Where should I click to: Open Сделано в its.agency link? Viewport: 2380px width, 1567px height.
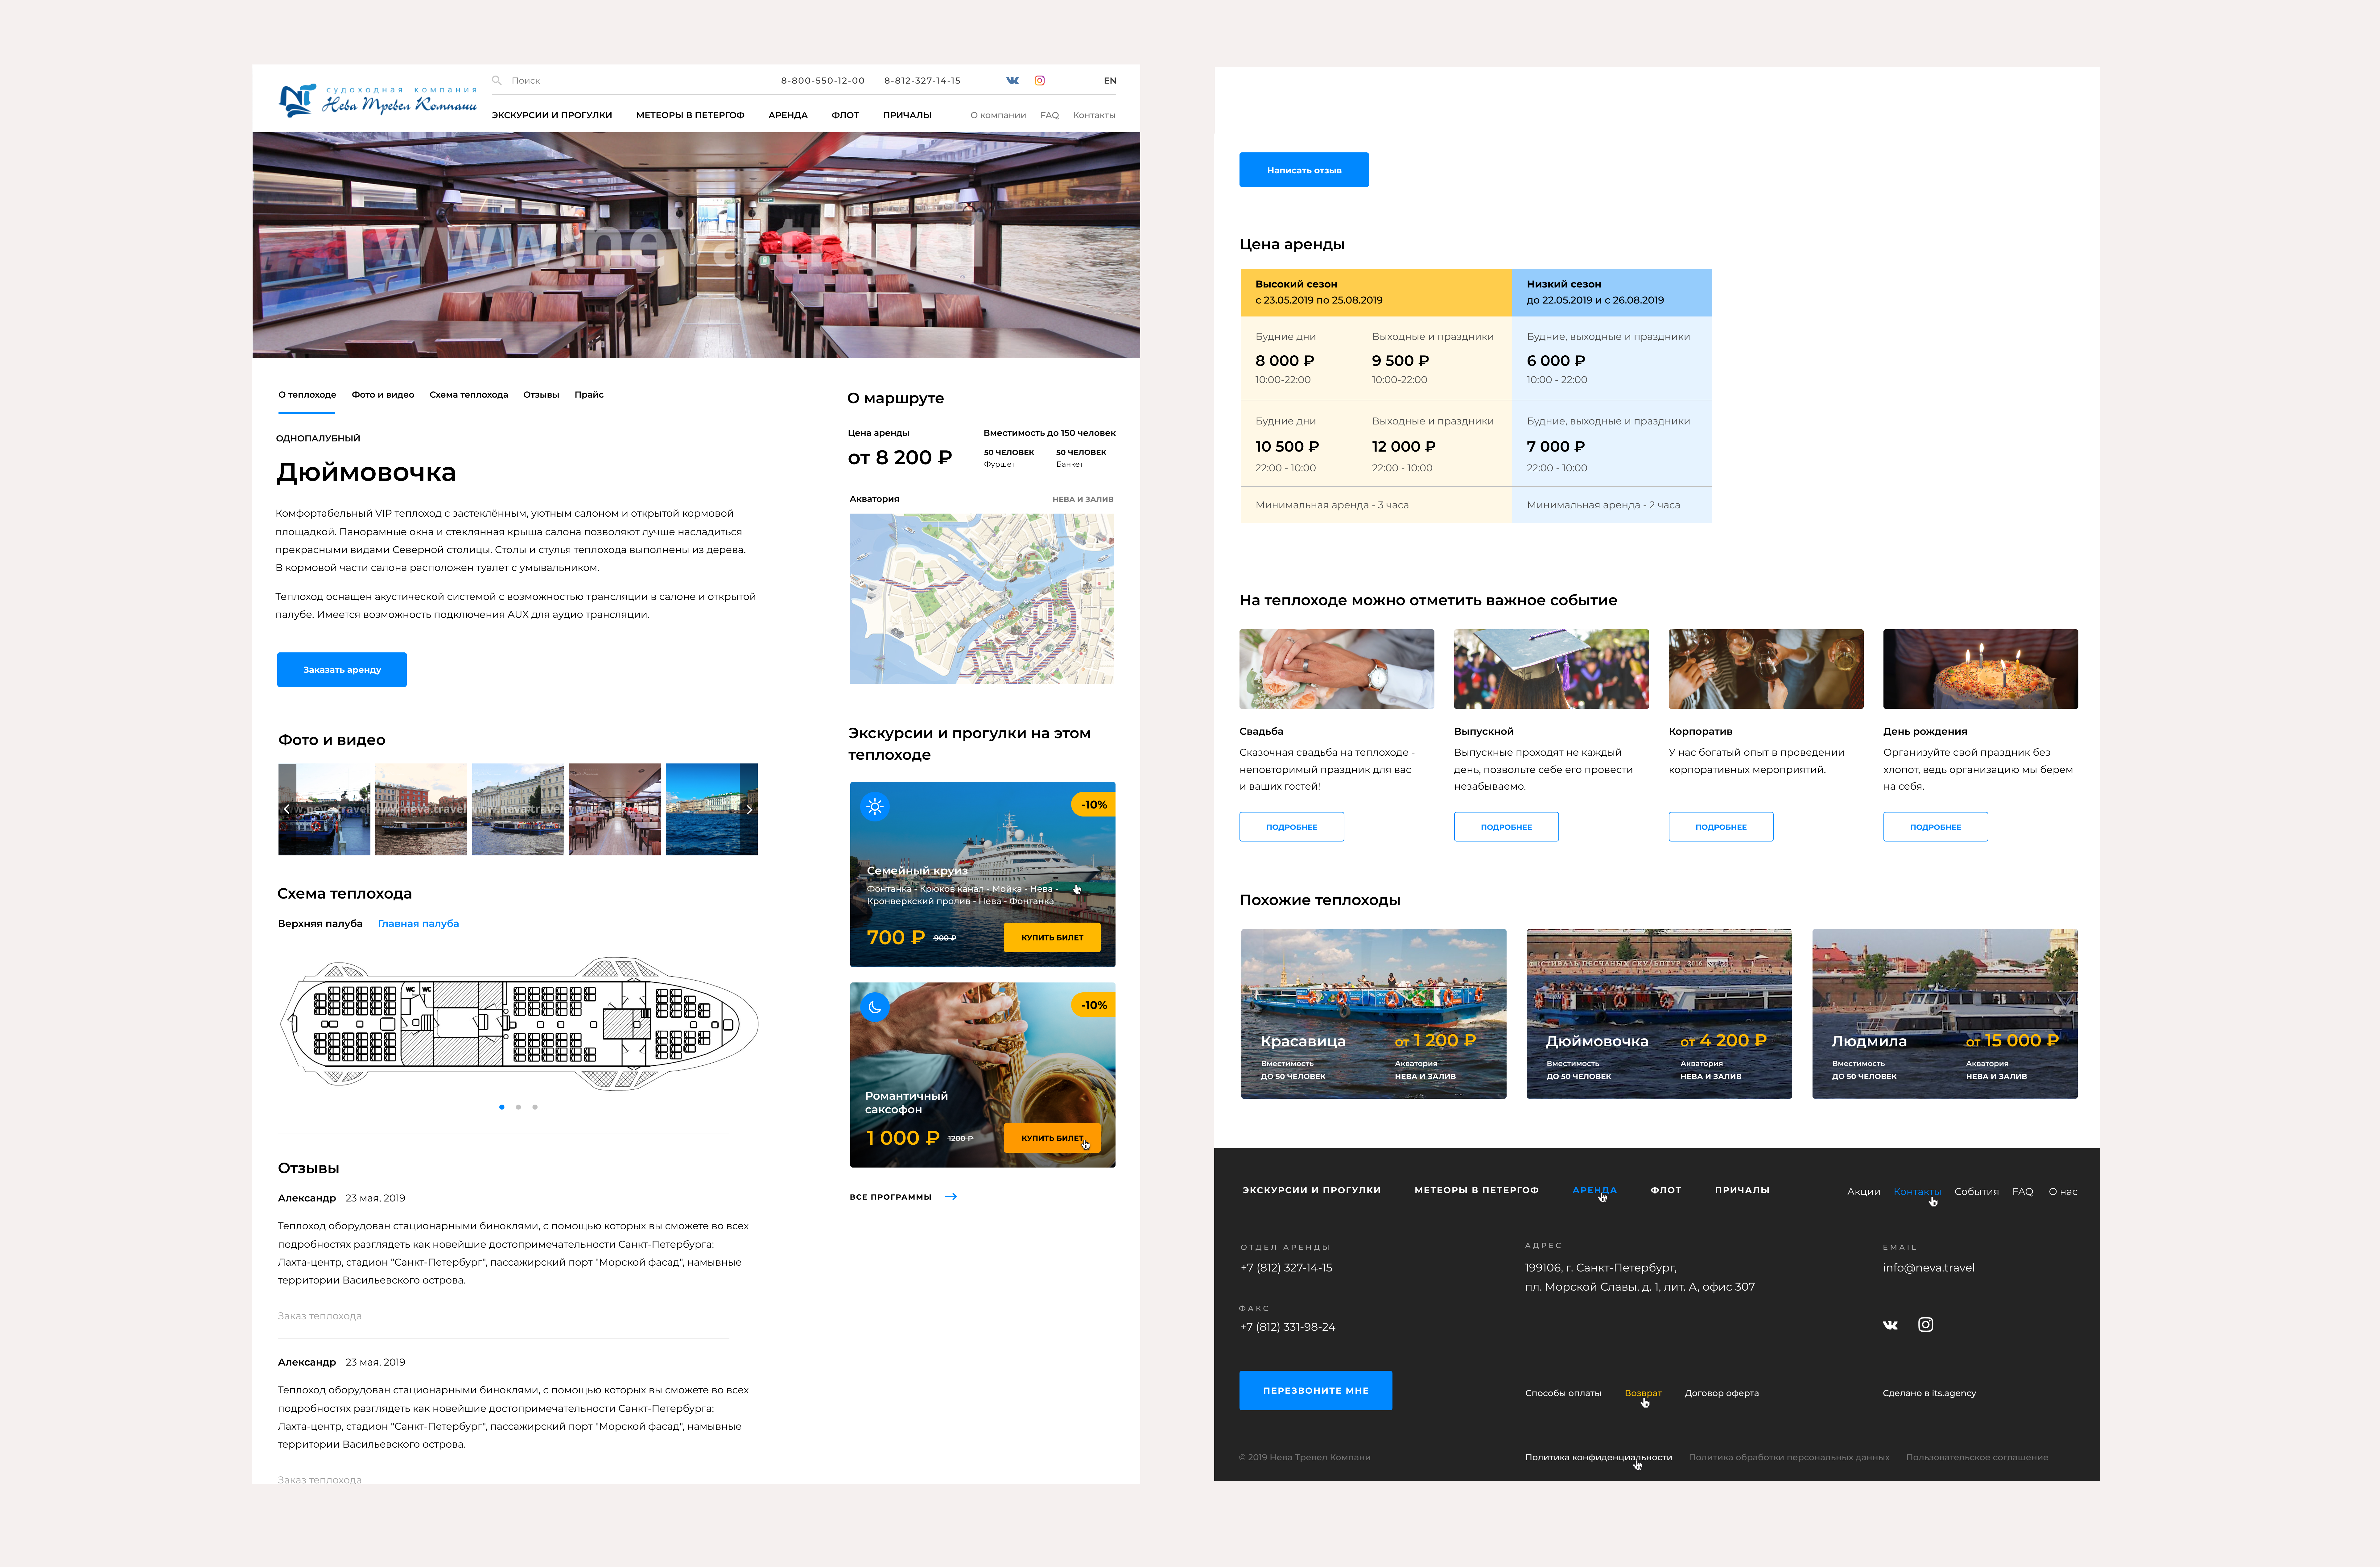[1929, 1393]
